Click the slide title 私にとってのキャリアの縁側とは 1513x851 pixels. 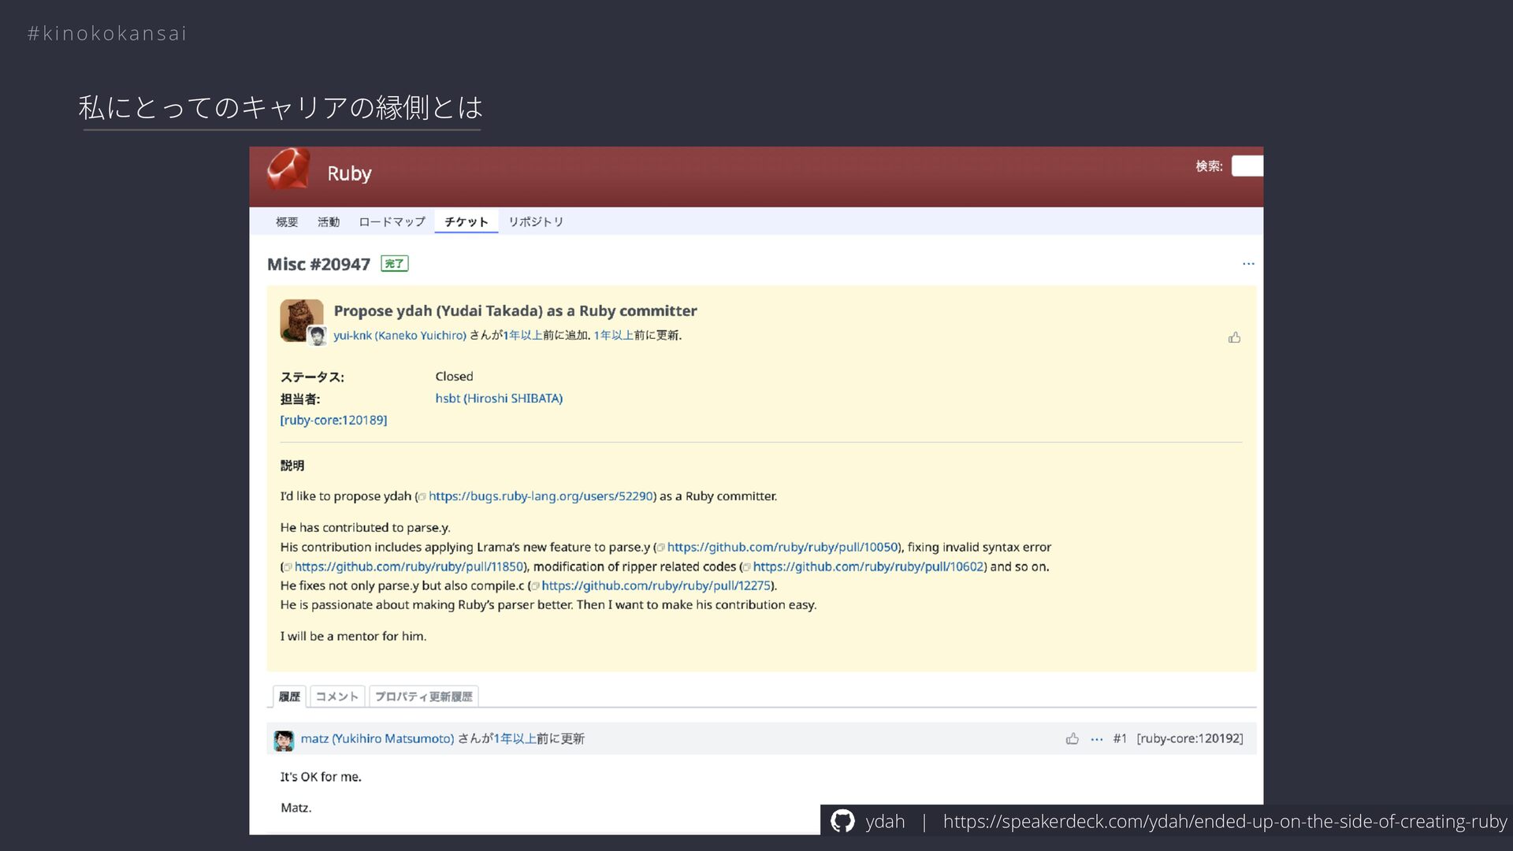click(281, 107)
